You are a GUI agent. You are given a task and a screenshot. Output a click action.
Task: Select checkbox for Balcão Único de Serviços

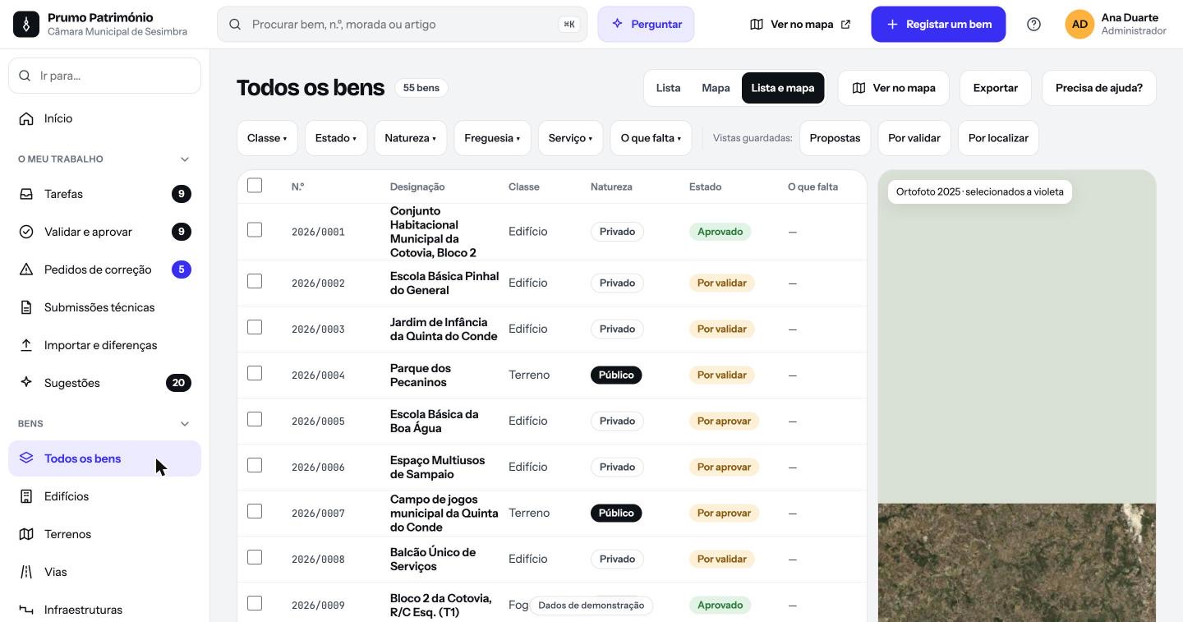(x=255, y=557)
